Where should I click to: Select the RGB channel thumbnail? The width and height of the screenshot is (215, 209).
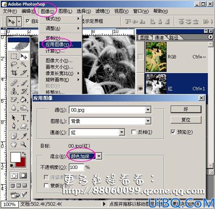pyautogui.click(x=156, y=57)
